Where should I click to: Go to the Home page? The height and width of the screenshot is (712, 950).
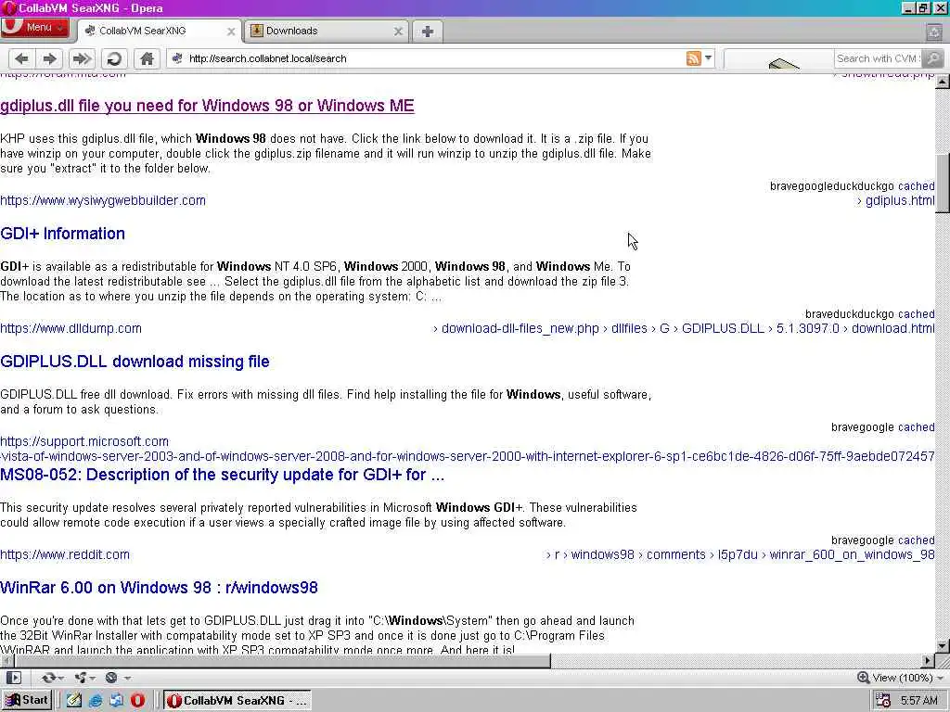coord(146,58)
